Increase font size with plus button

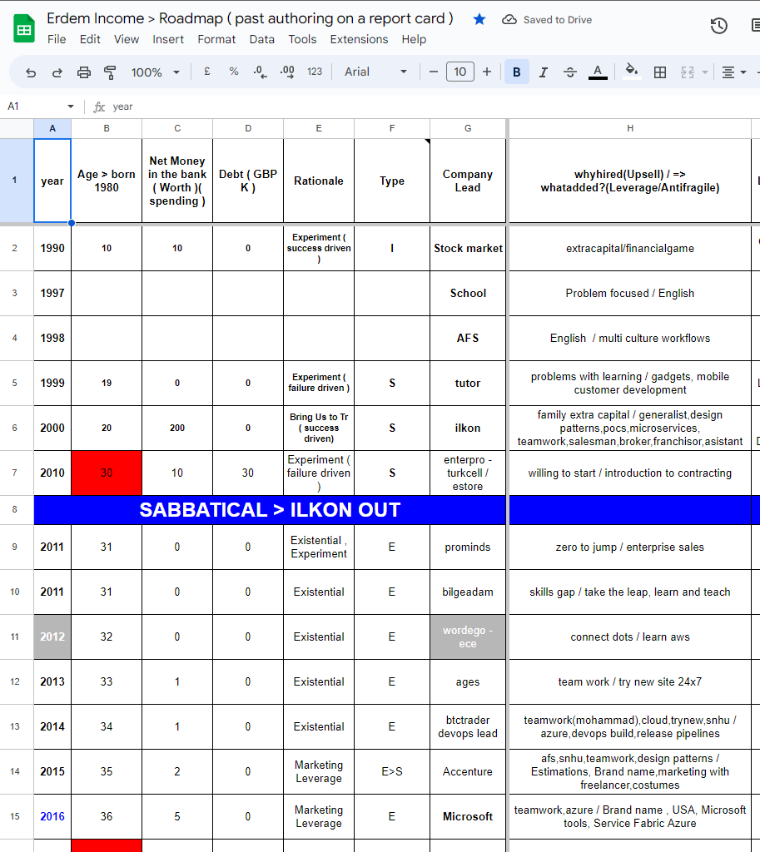pyautogui.click(x=487, y=72)
